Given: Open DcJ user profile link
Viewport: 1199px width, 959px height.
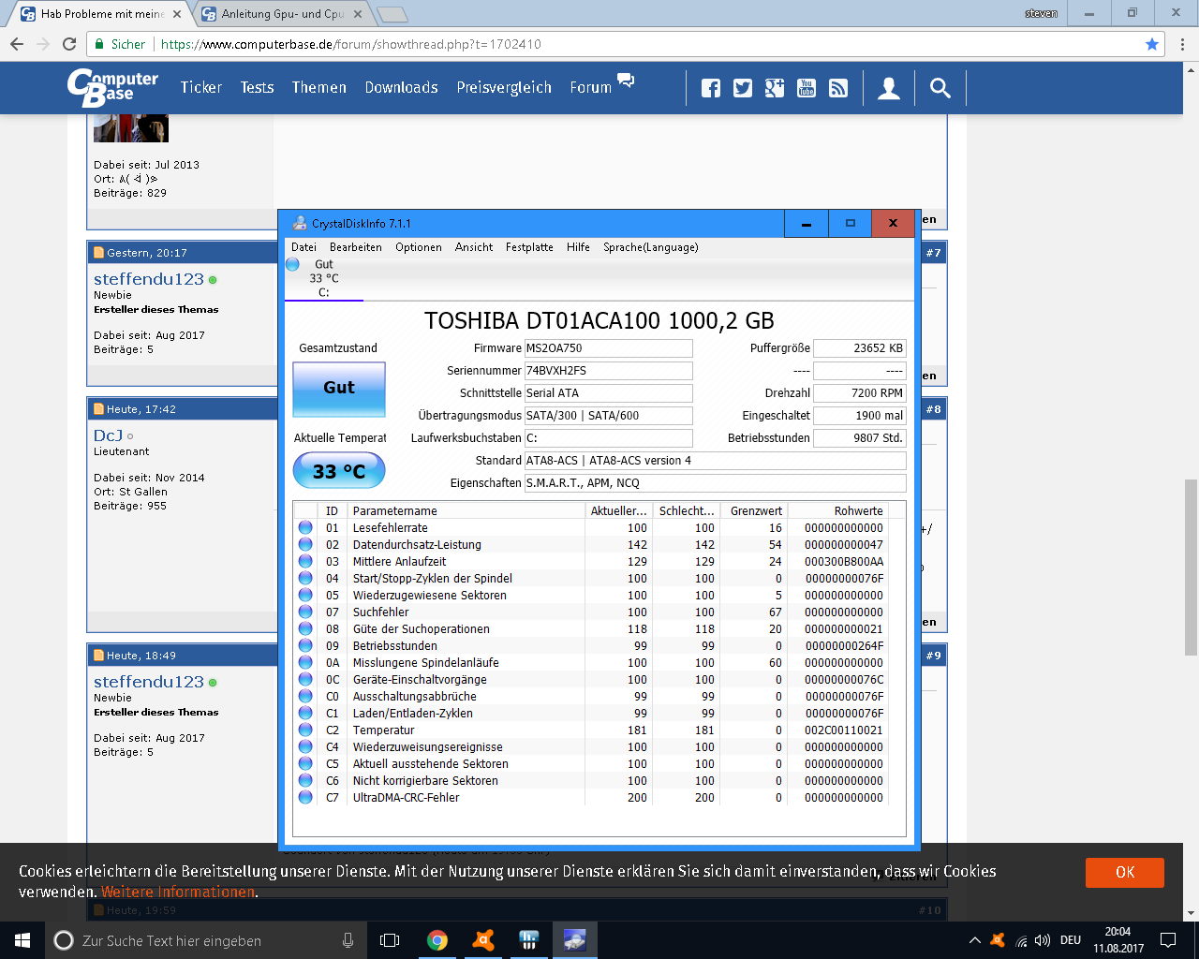Looking at the screenshot, I should tap(108, 435).
